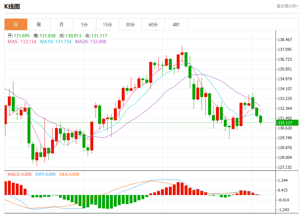Click the 134.107 price axis label

tap(285, 89)
